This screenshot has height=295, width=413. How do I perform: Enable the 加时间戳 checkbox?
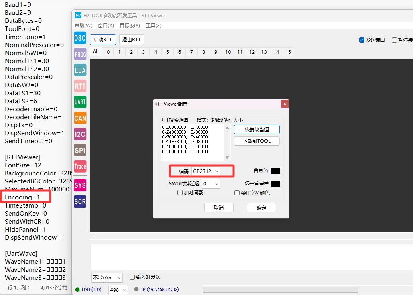180,193
